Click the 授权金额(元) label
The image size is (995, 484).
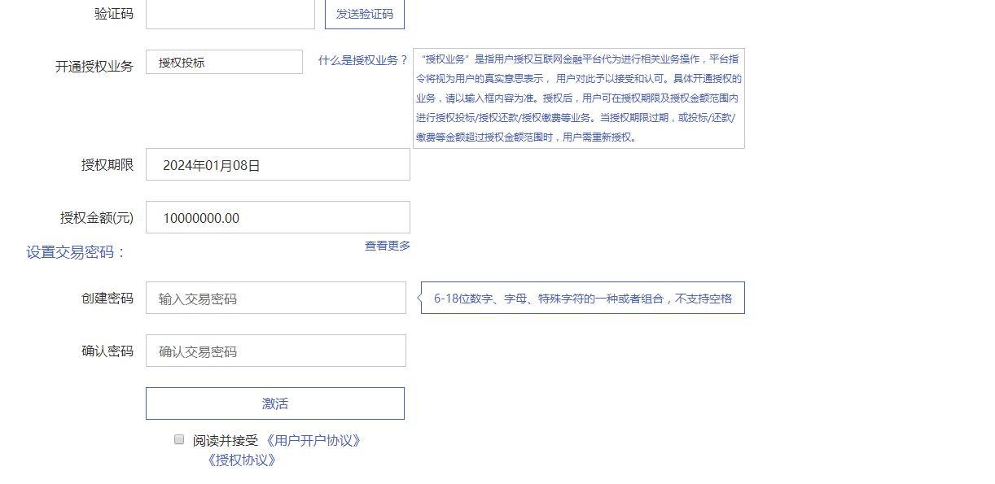pyautogui.click(x=97, y=217)
